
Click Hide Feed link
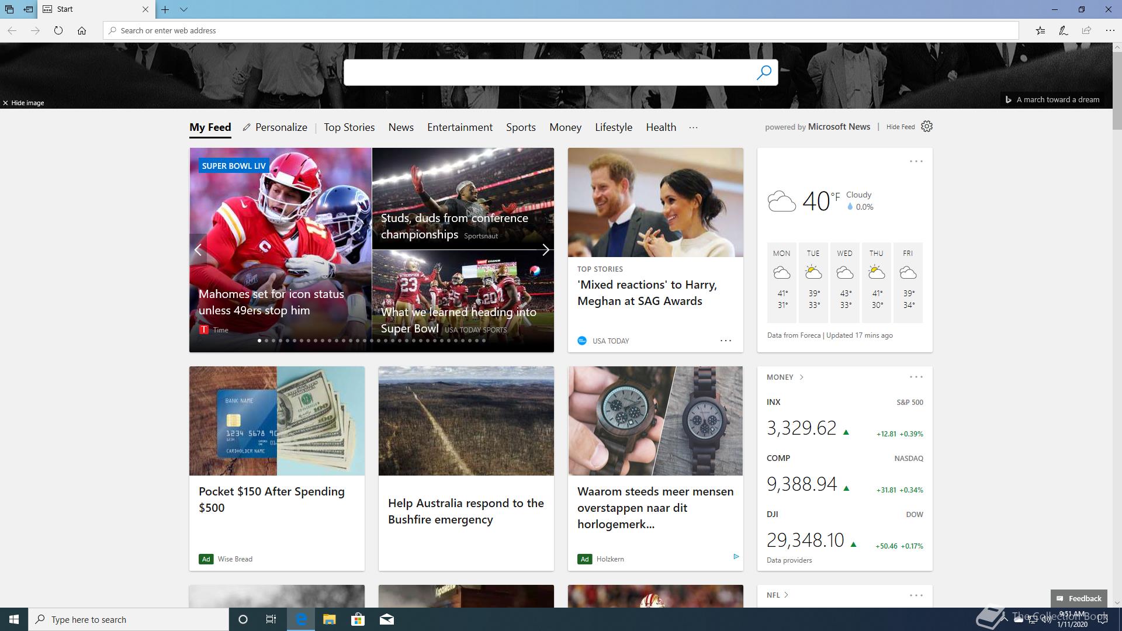(901, 127)
